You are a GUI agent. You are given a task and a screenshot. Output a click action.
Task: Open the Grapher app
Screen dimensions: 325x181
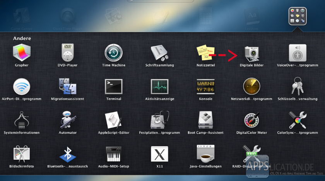coord(22,53)
